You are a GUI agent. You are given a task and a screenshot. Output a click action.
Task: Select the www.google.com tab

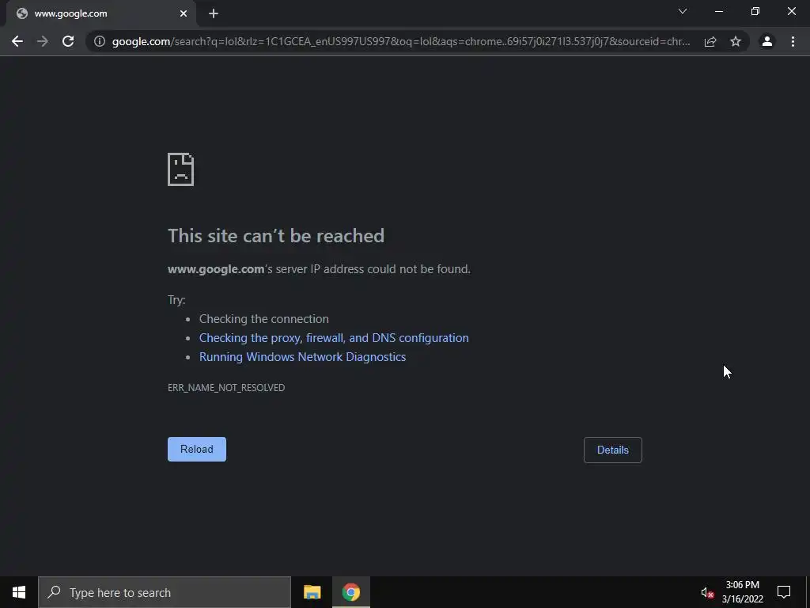point(101,13)
